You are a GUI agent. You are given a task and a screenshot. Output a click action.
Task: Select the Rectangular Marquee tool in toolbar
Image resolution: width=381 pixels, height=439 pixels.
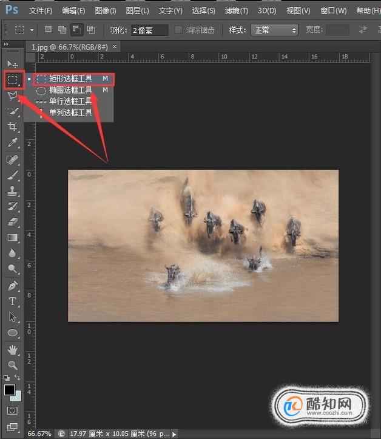(x=13, y=80)
